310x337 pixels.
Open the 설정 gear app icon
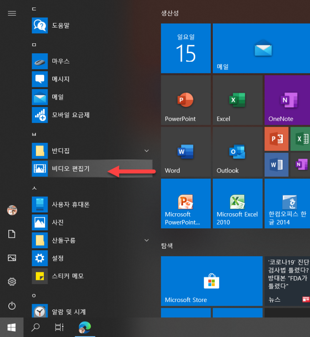tap(40, 258)
